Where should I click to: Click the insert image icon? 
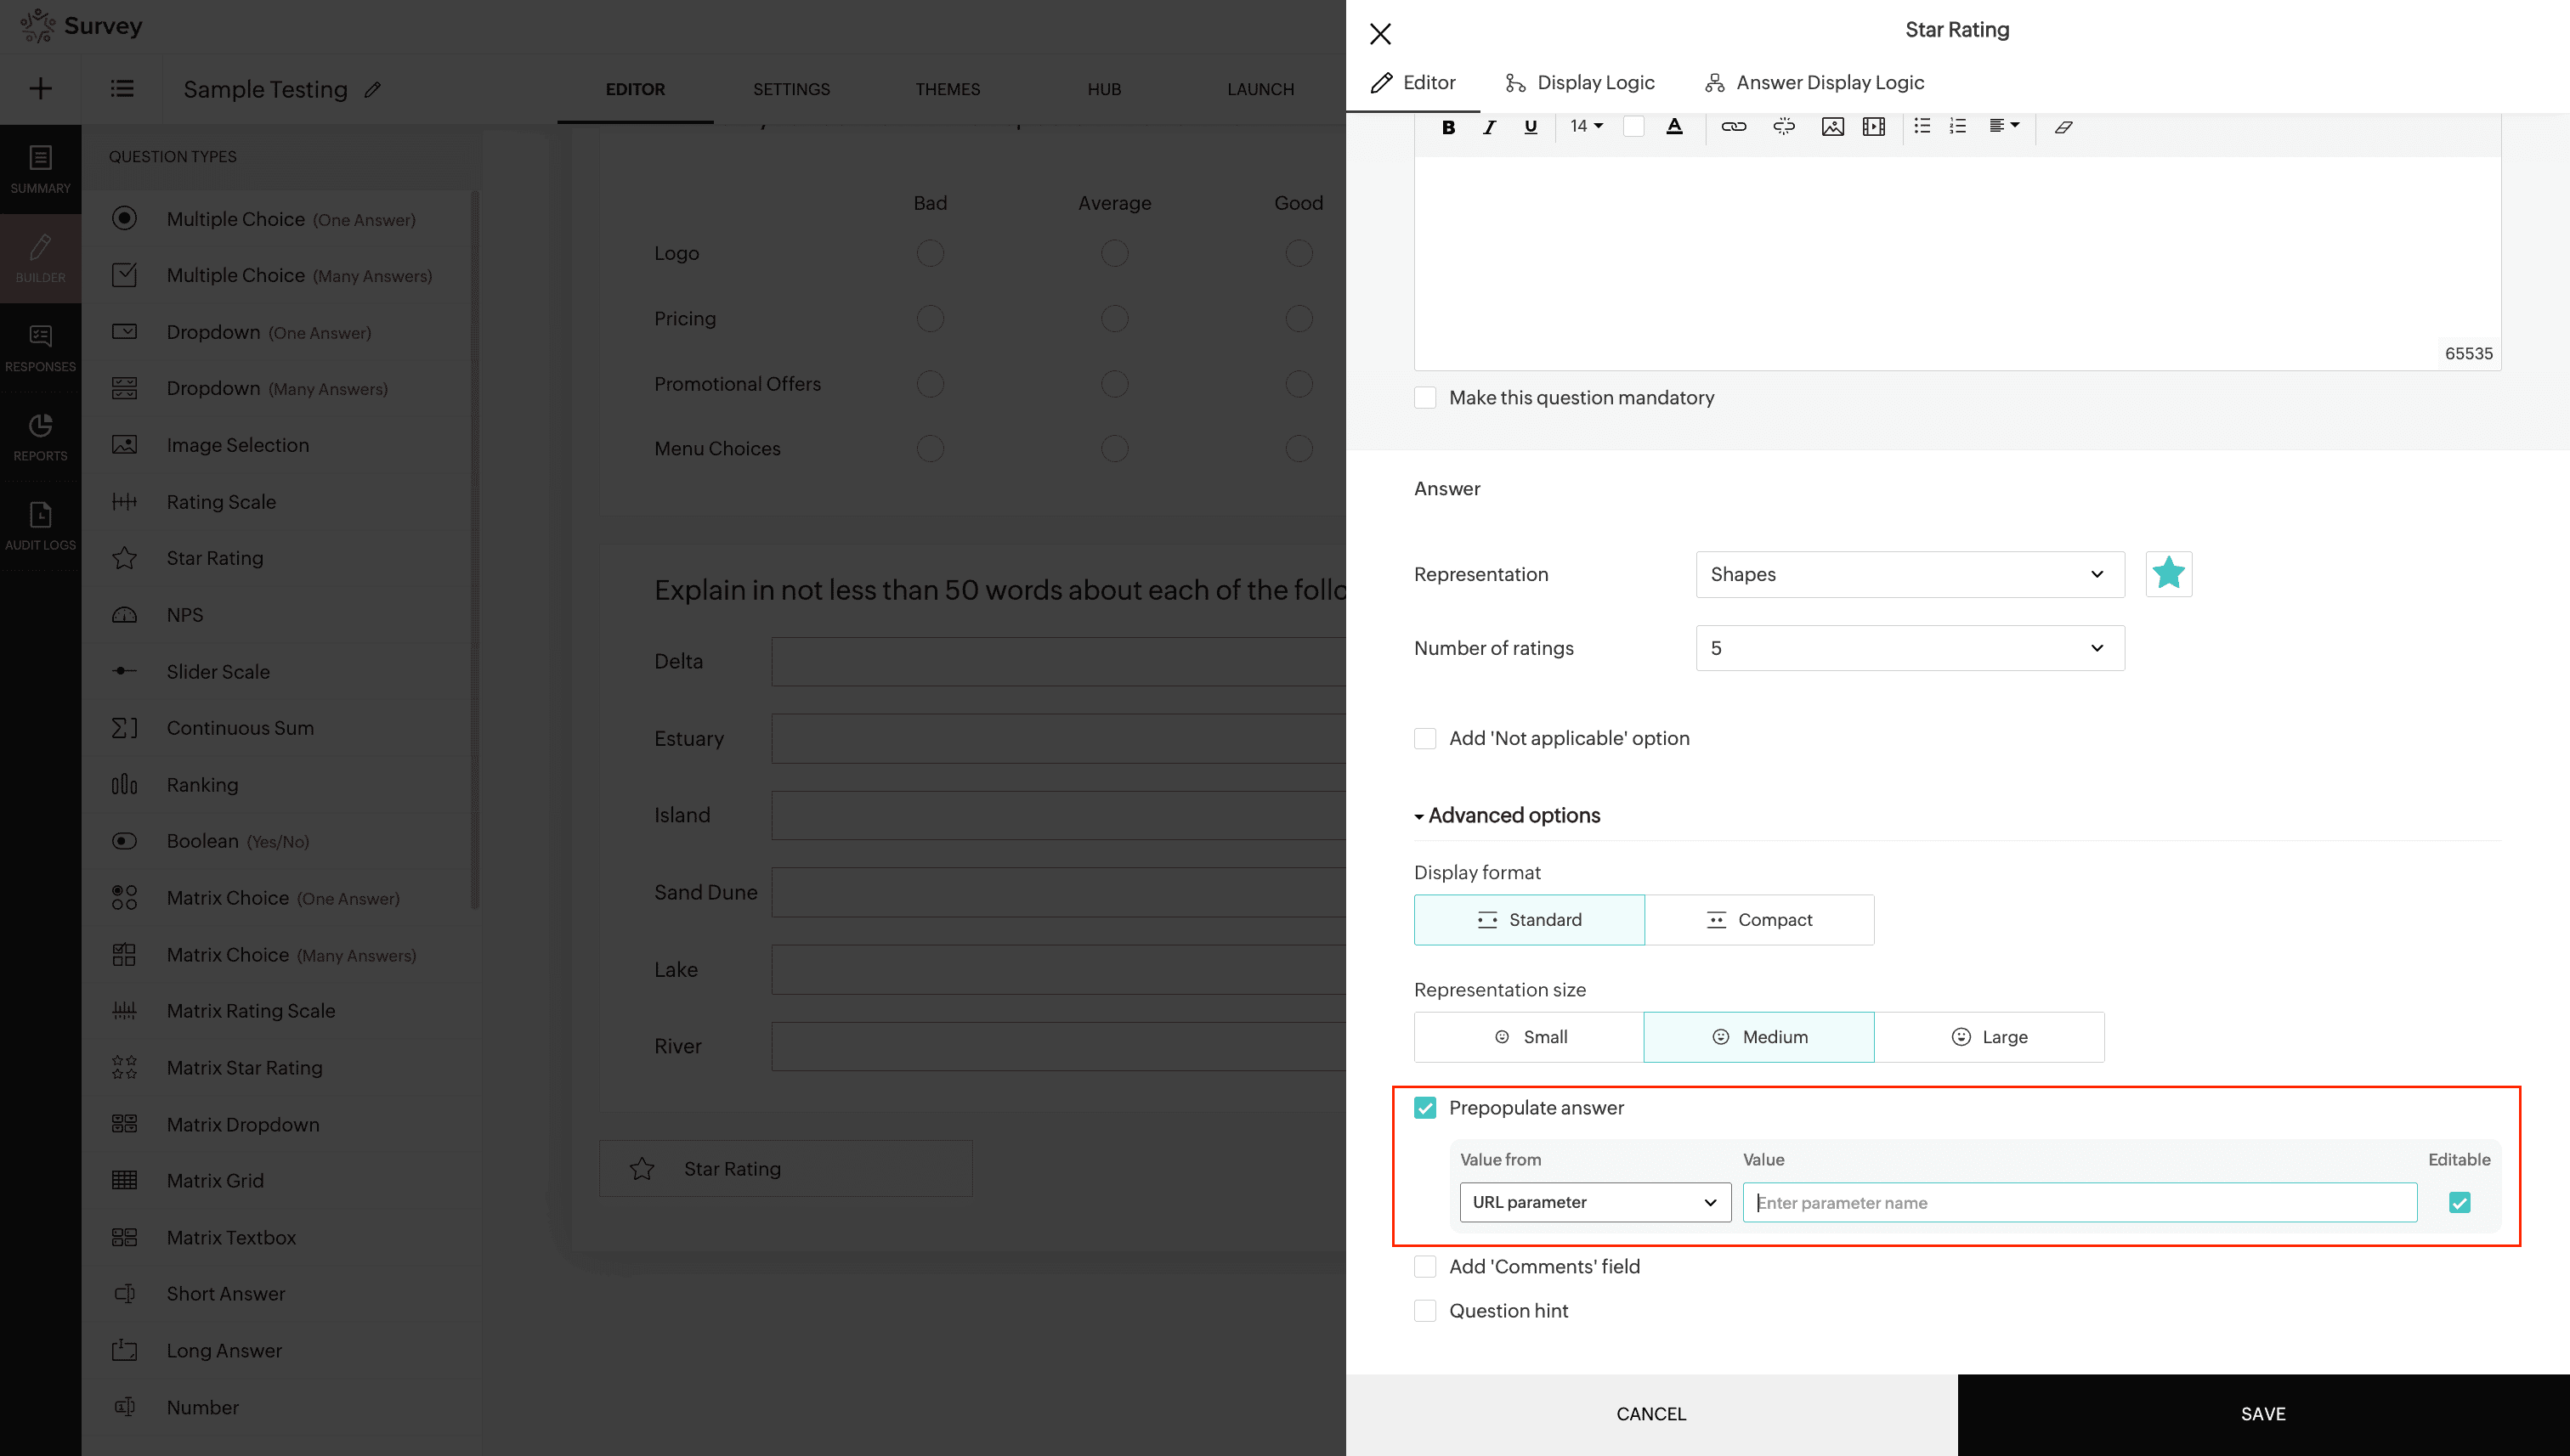[x=1831, y=127]
